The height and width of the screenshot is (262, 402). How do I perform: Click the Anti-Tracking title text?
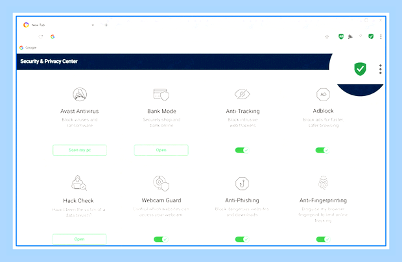(x=242, y=112)
